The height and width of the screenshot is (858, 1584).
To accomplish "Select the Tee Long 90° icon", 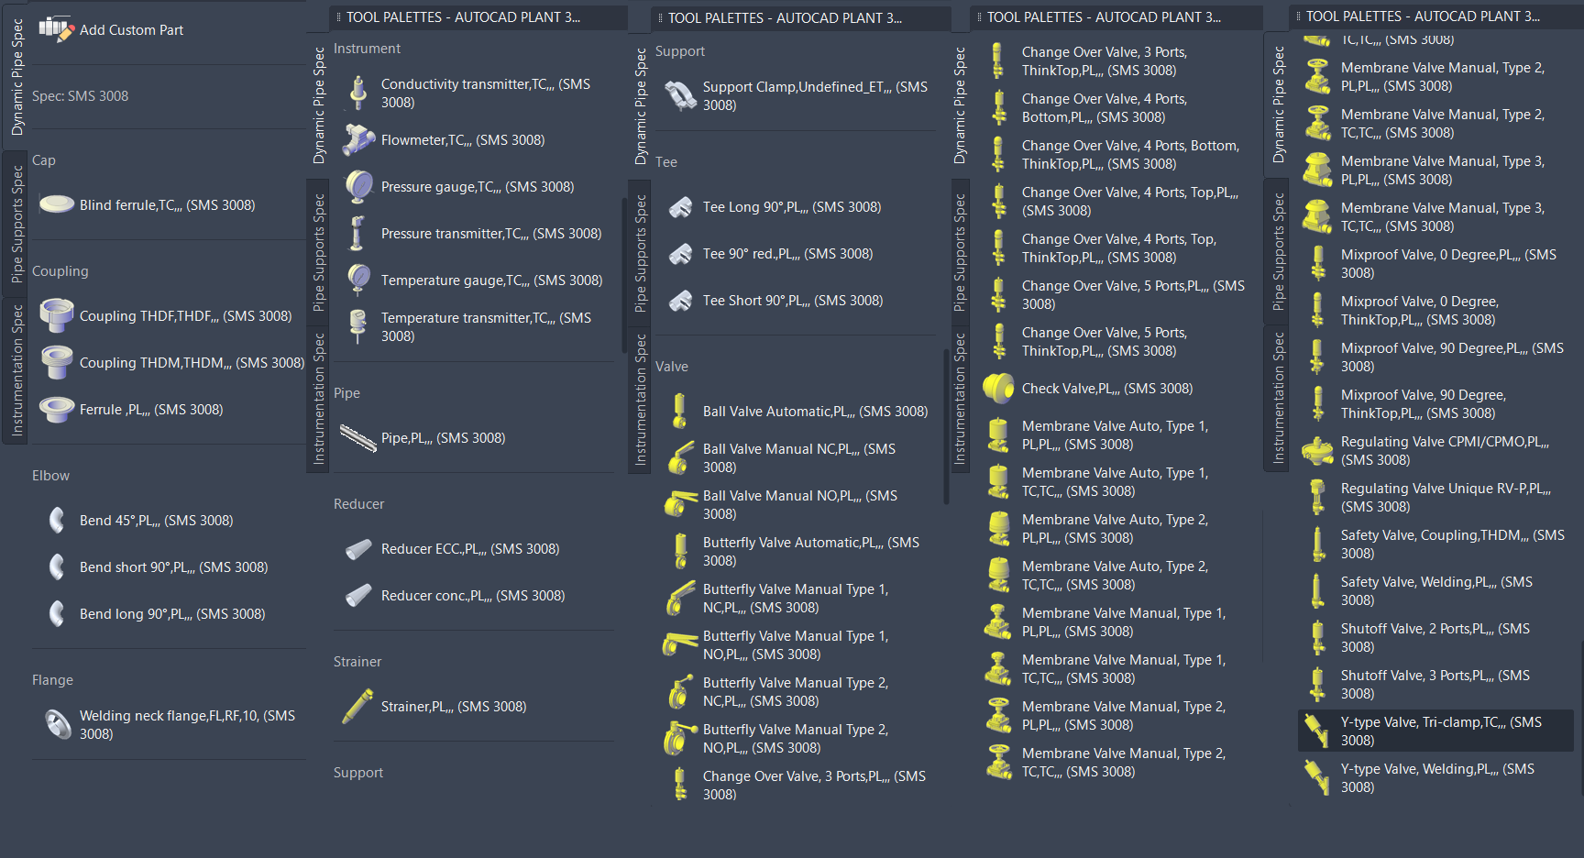I will click(680, 206).
